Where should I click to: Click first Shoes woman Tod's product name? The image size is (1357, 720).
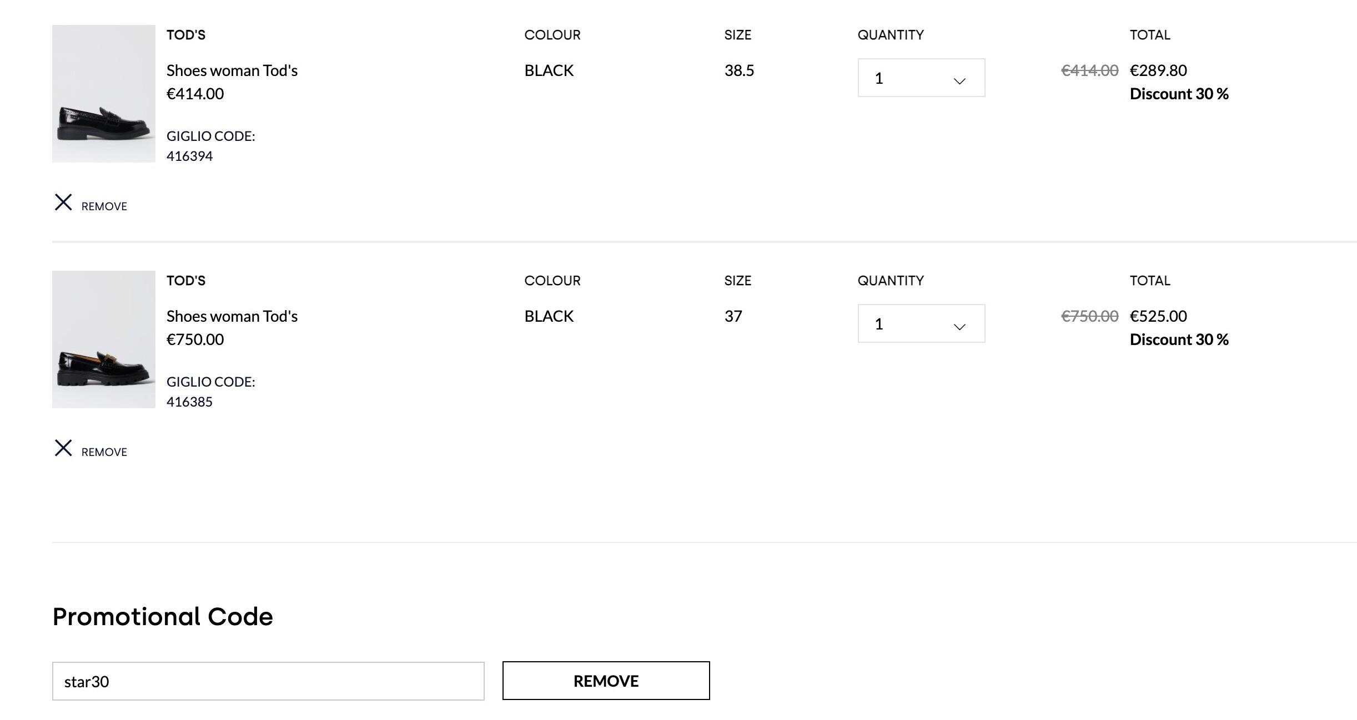point(232,70)
